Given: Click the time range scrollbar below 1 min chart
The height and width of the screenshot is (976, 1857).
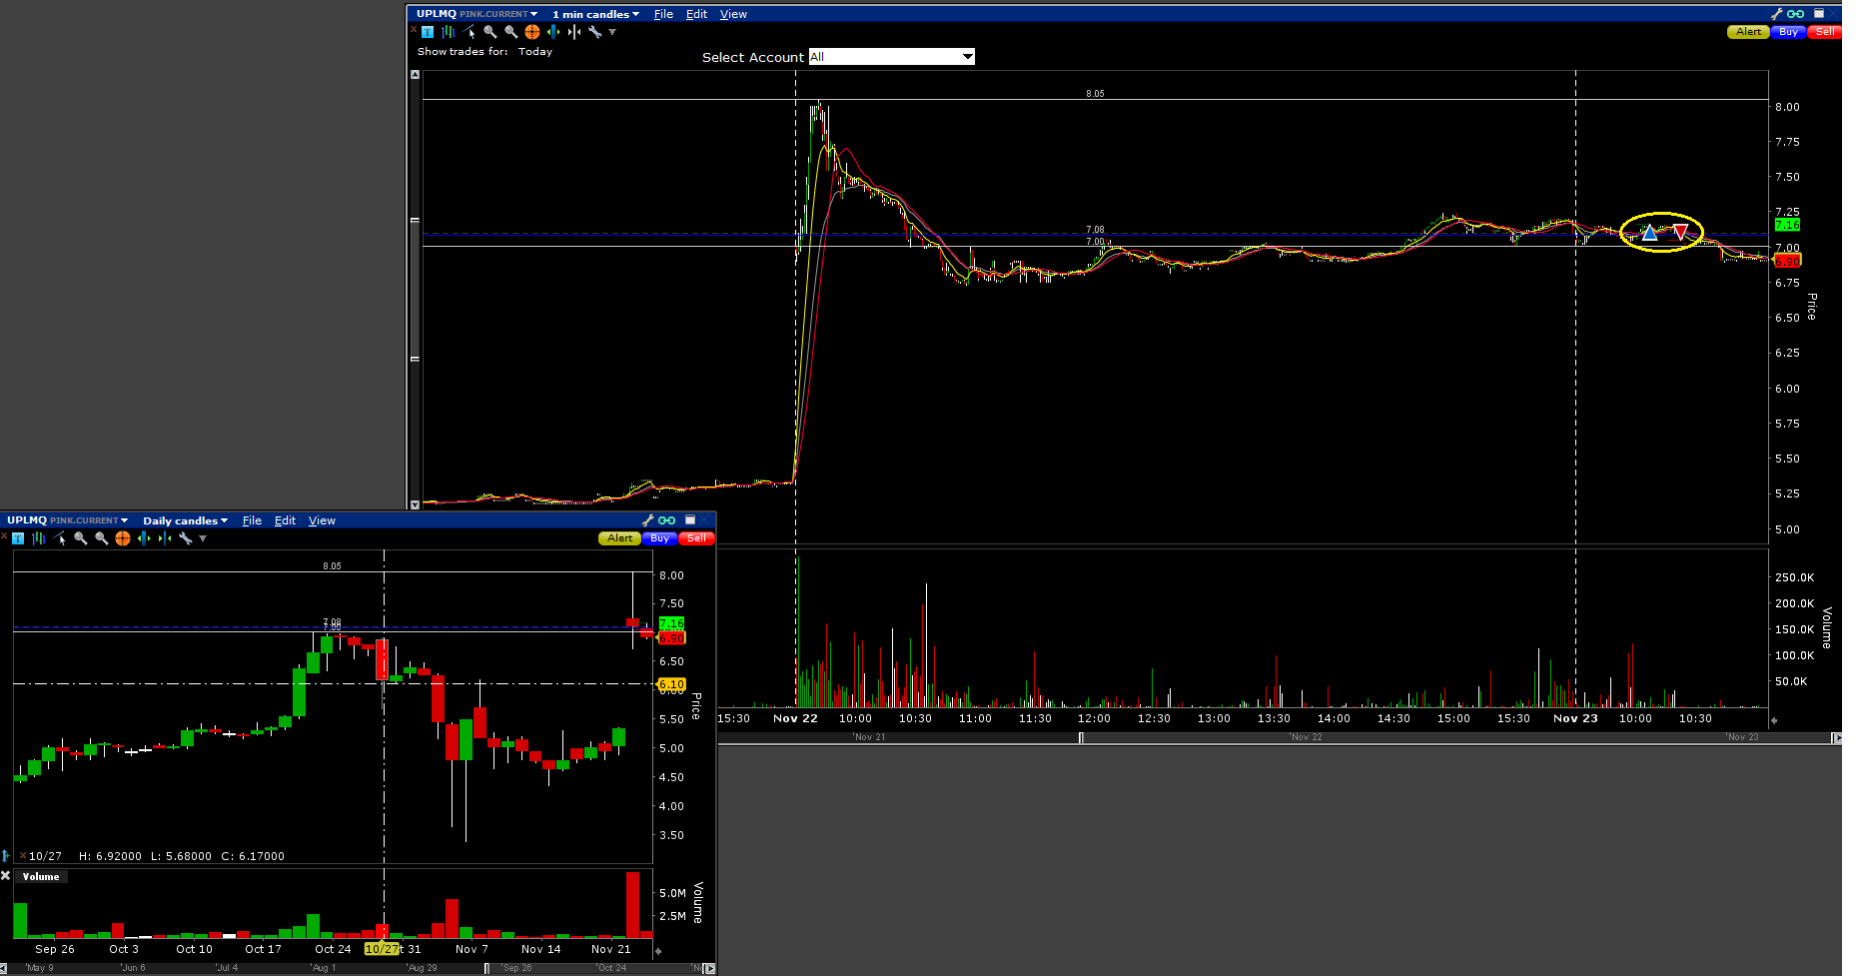Looking at the screenshot, I should coord(1299,737).
